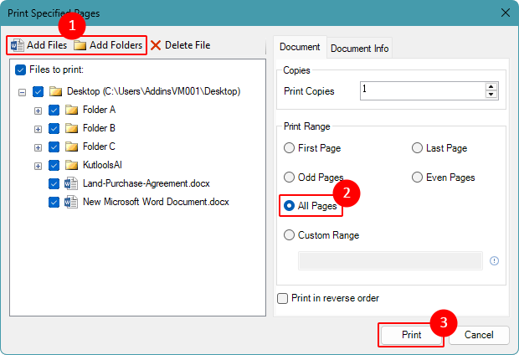Select the Desktop path row text
Screen dimensions: 519x355
coord(153,91)
